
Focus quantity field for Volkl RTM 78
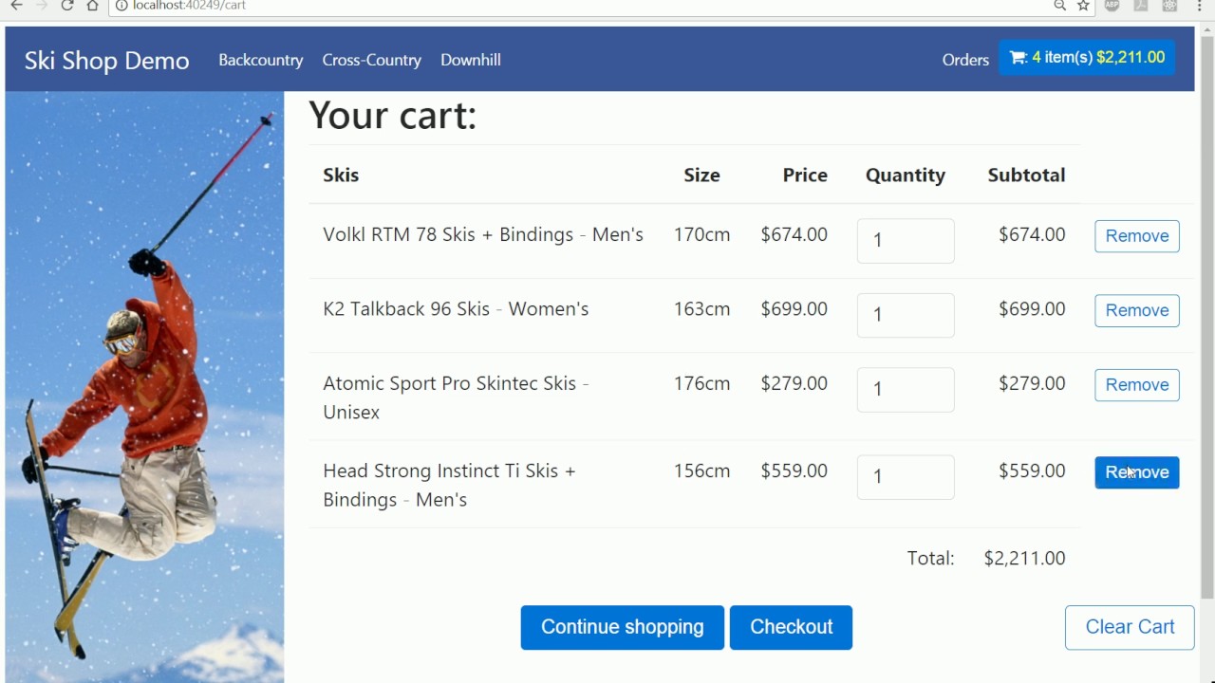(906, 241)
